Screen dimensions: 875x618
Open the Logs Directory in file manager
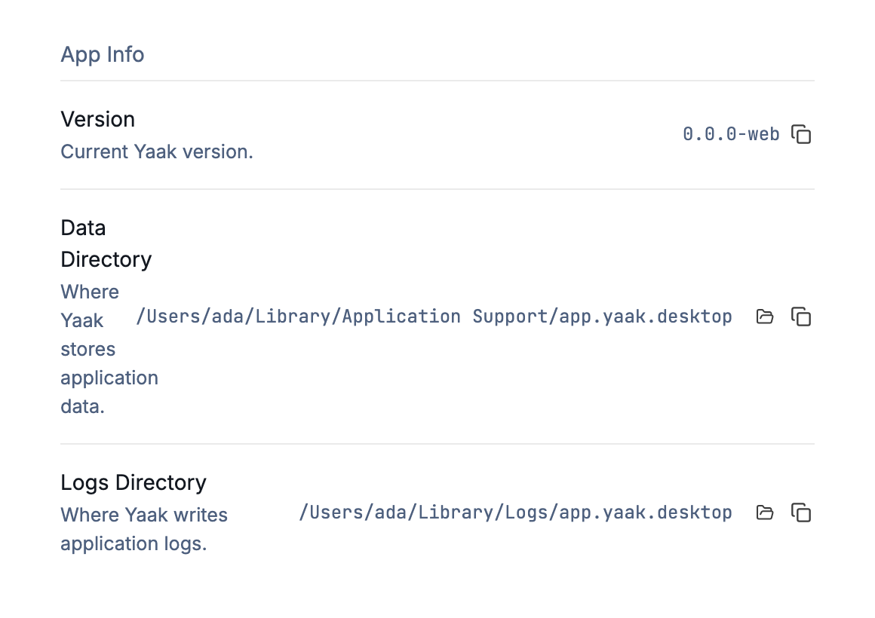pos(765,512)
